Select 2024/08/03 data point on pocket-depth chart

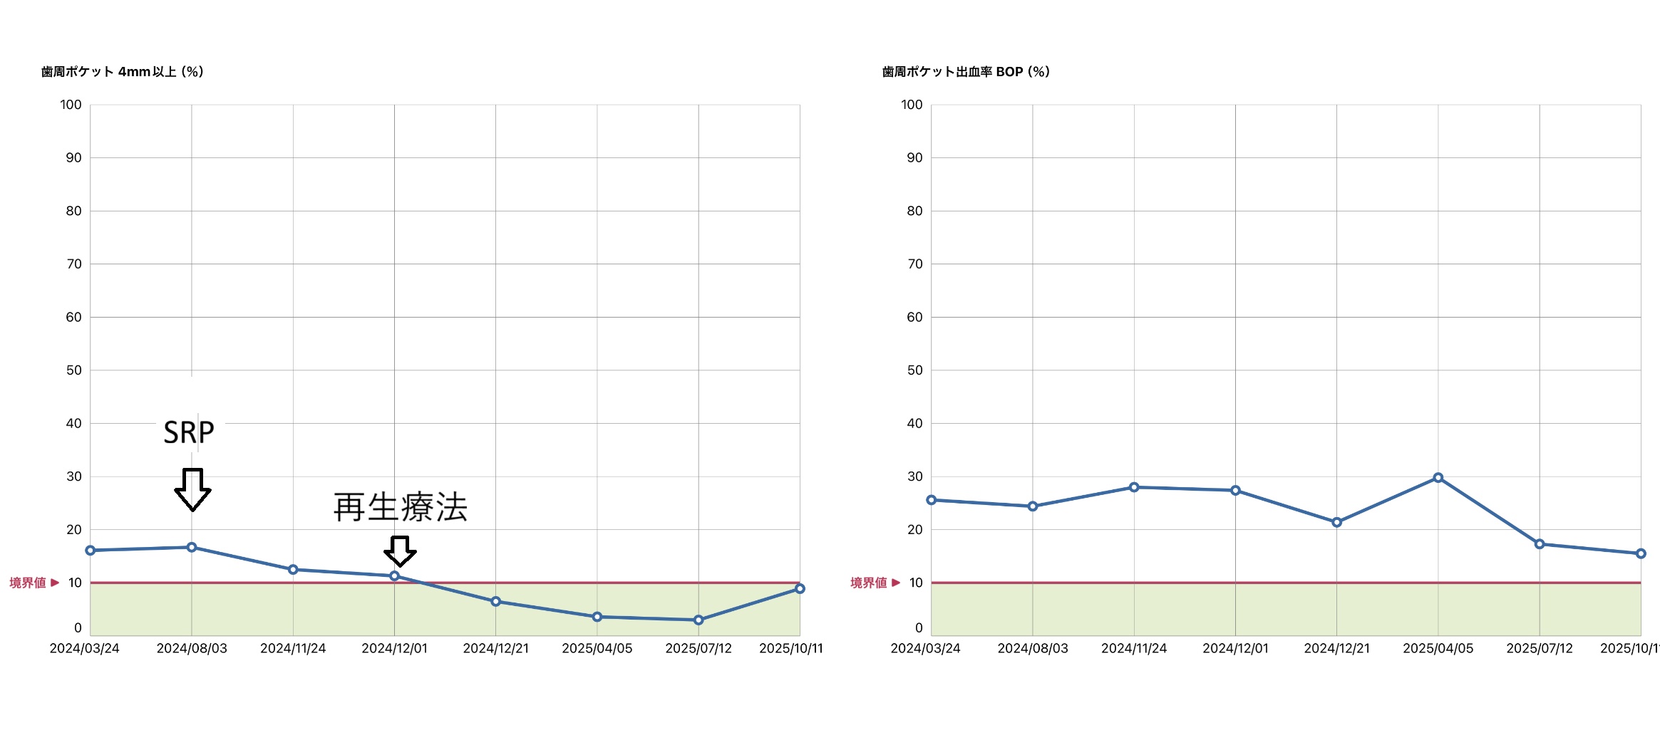(192, 548)
